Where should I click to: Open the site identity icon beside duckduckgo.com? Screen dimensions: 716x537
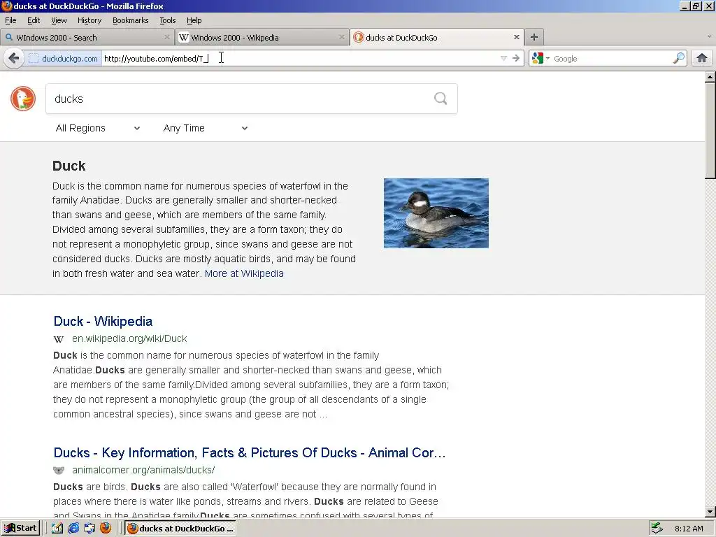point(34,59)
